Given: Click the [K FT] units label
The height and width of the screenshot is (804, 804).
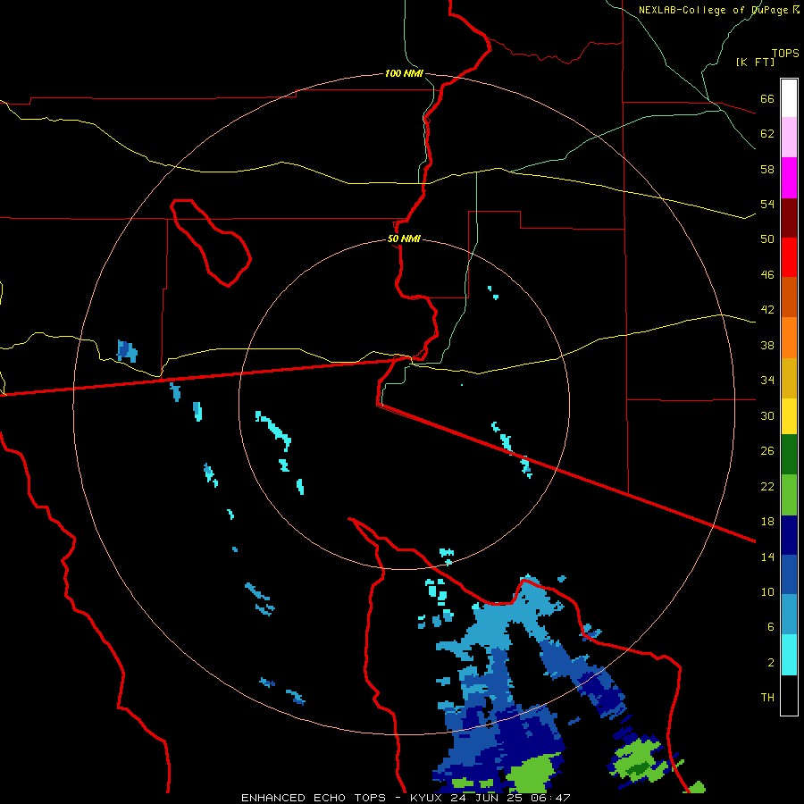Looking at the screenshot, I should (x=755, y=62).
